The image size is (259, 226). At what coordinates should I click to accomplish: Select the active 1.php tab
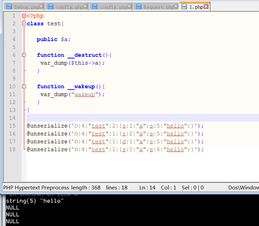click(194, 7)
